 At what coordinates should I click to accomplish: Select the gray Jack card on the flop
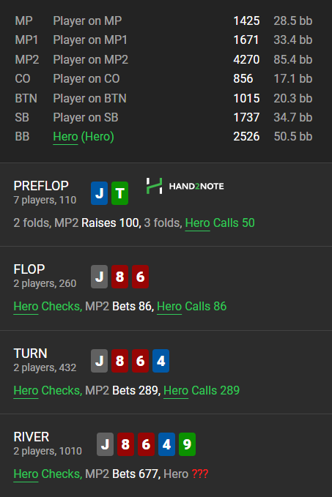point(100,277)
